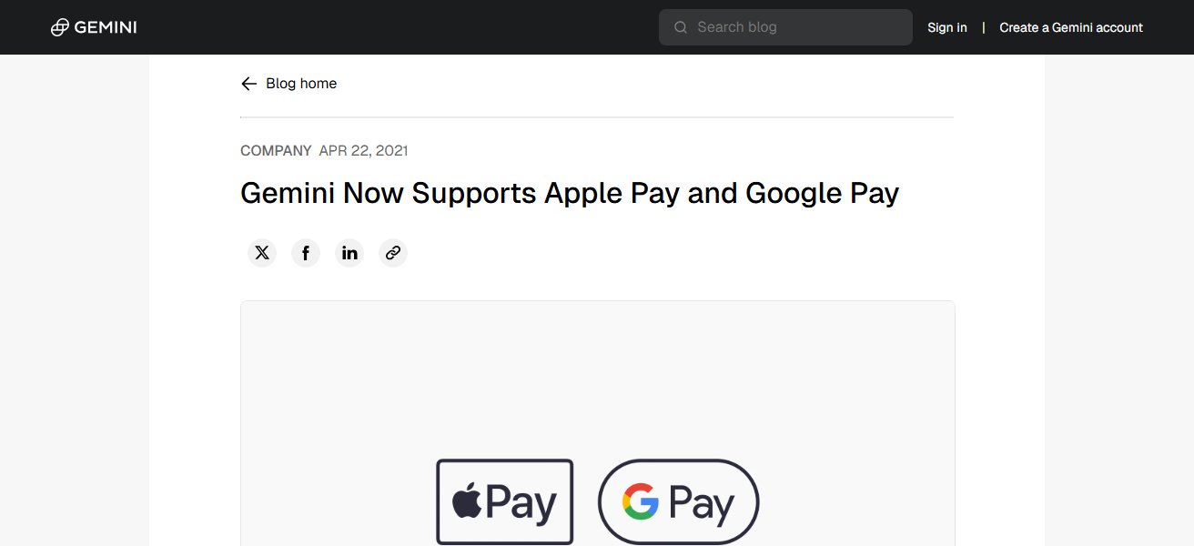Click the GEMINI wordmark text
Image resolution: width=1194 pixels, height=546 pixels.
point(106,26)
